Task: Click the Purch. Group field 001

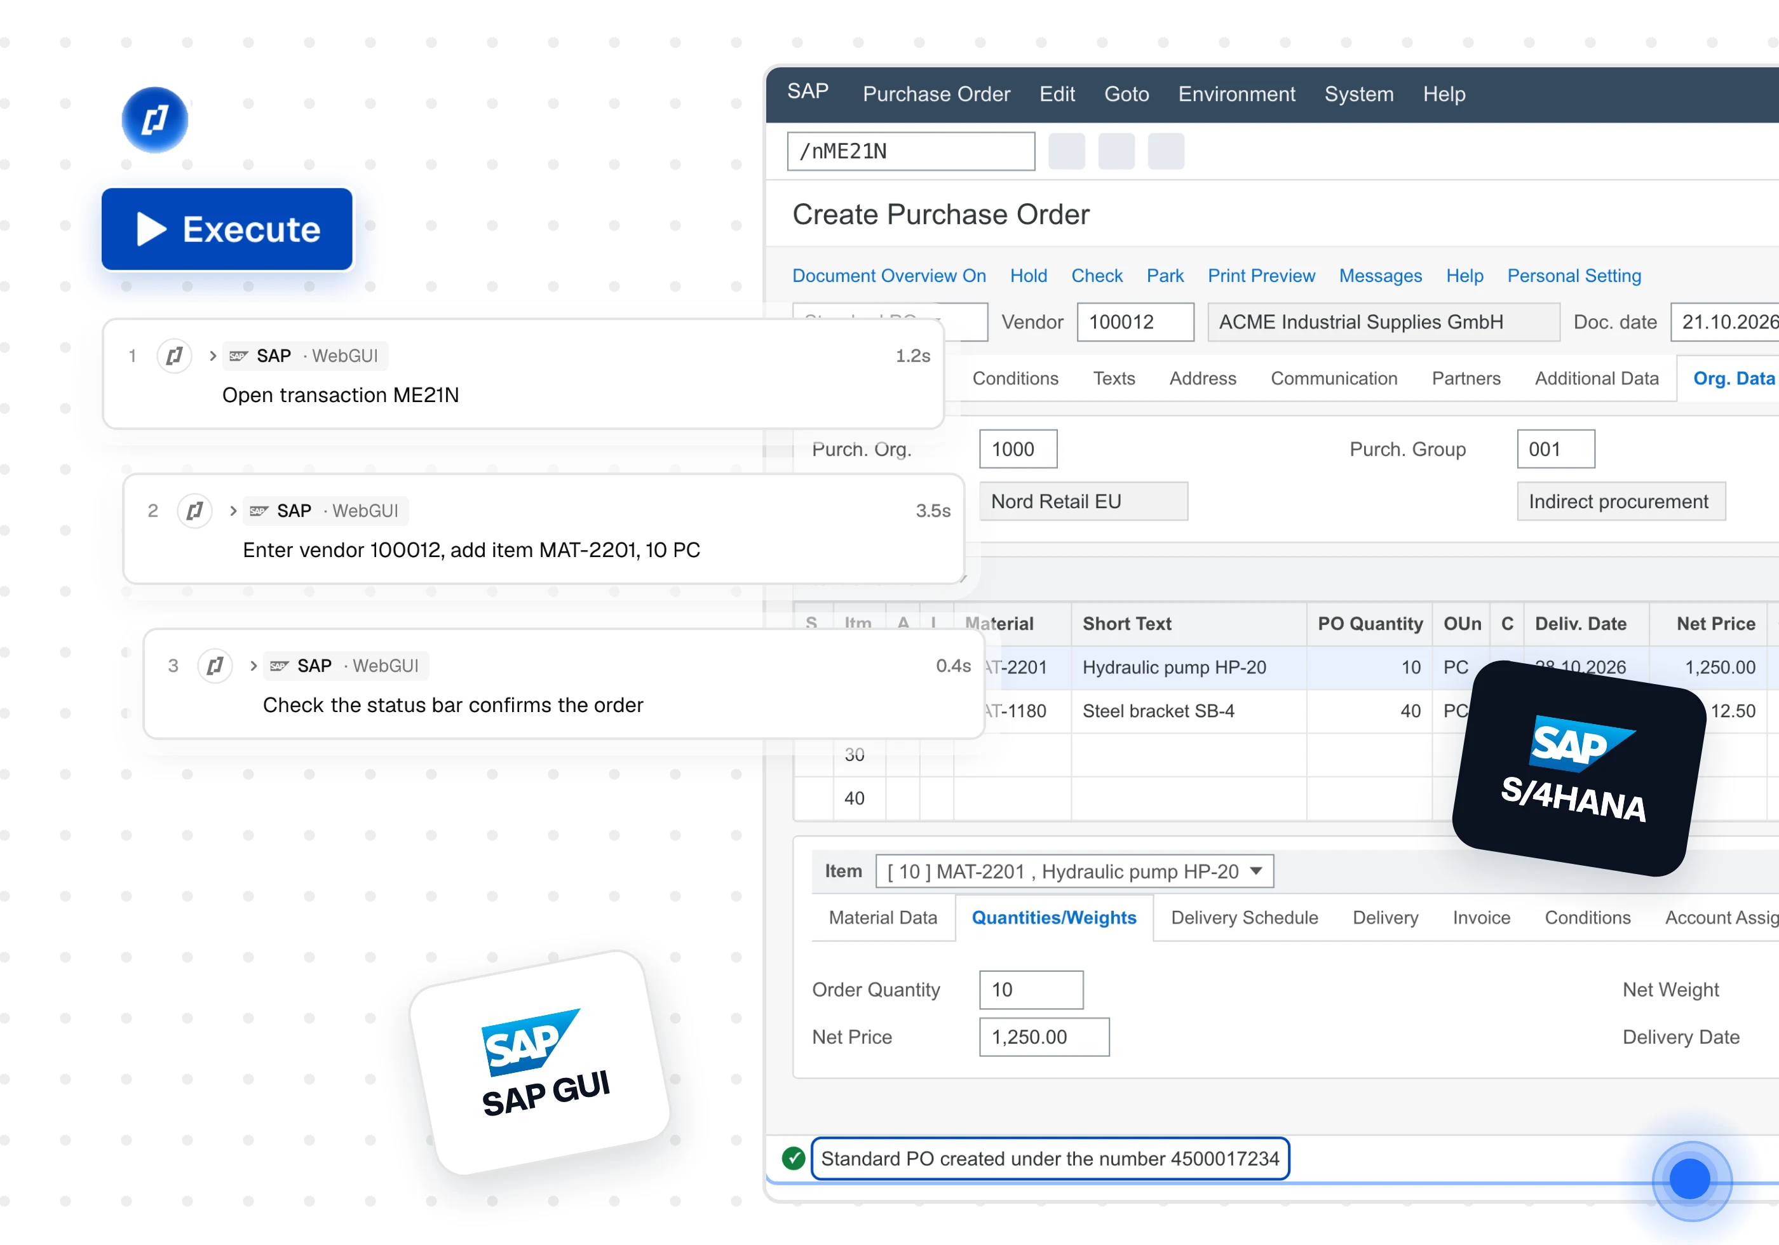Action: 1555,448
